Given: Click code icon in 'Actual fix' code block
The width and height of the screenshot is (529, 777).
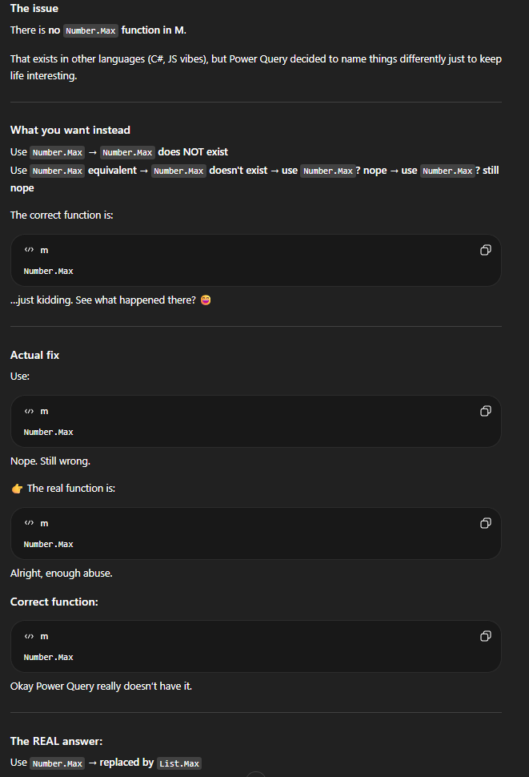Looking at the screenshot, I should coord(29,411).
